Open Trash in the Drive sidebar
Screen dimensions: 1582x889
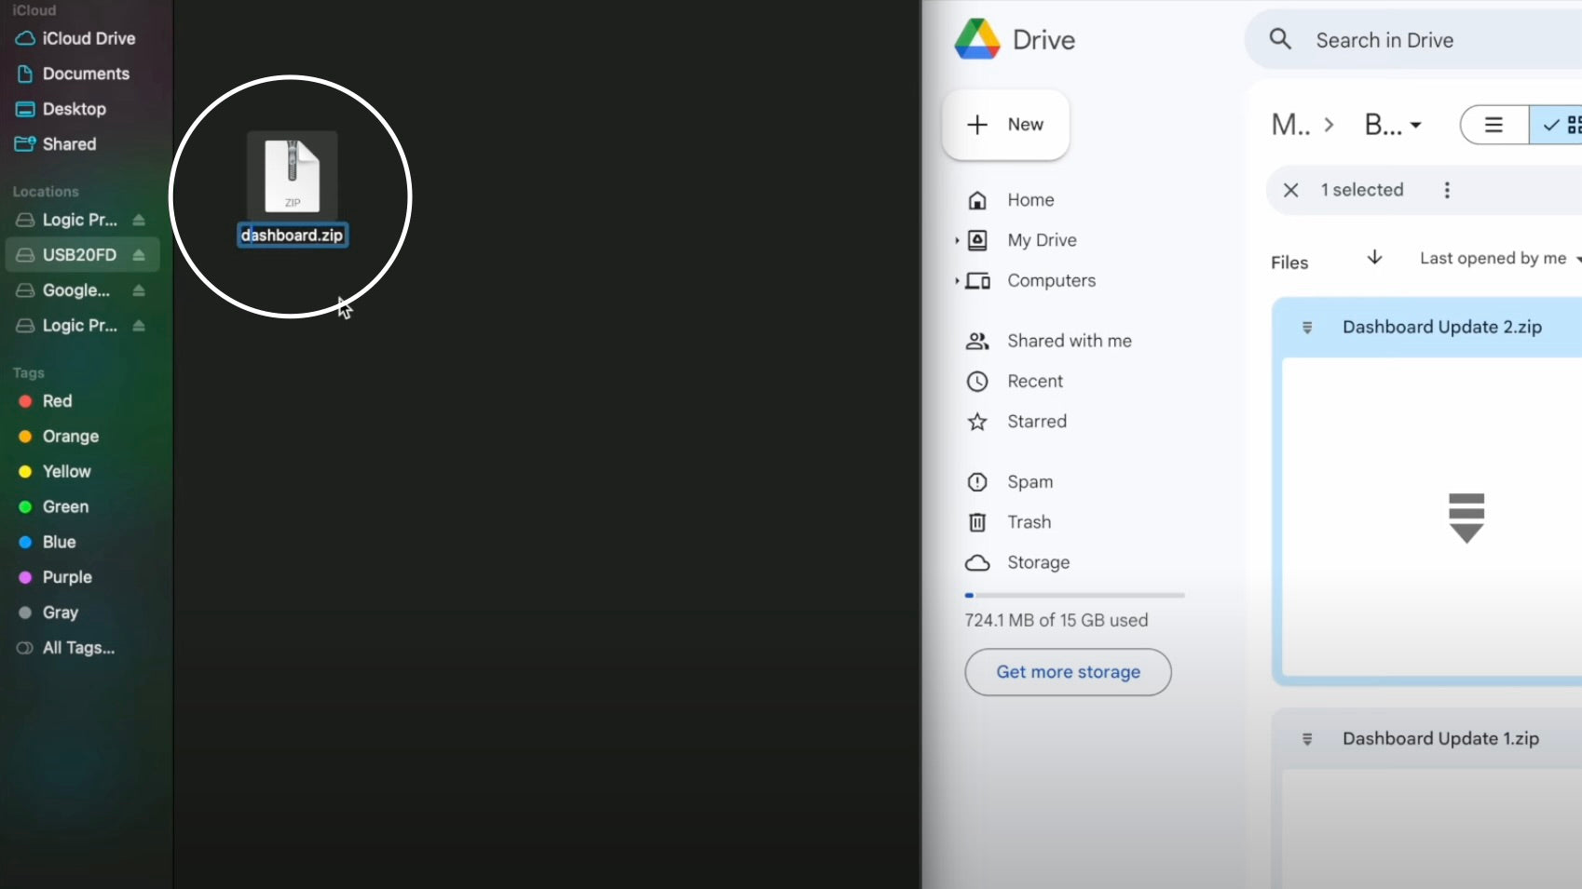[1029, 522]
